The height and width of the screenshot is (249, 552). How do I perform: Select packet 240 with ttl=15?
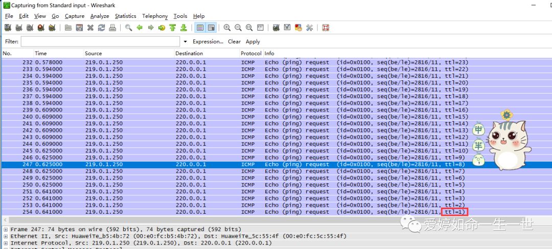[x=276, y=117]
